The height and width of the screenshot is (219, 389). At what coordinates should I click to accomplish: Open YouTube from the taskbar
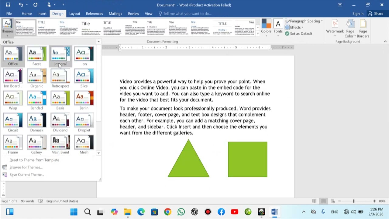[235, 212]
